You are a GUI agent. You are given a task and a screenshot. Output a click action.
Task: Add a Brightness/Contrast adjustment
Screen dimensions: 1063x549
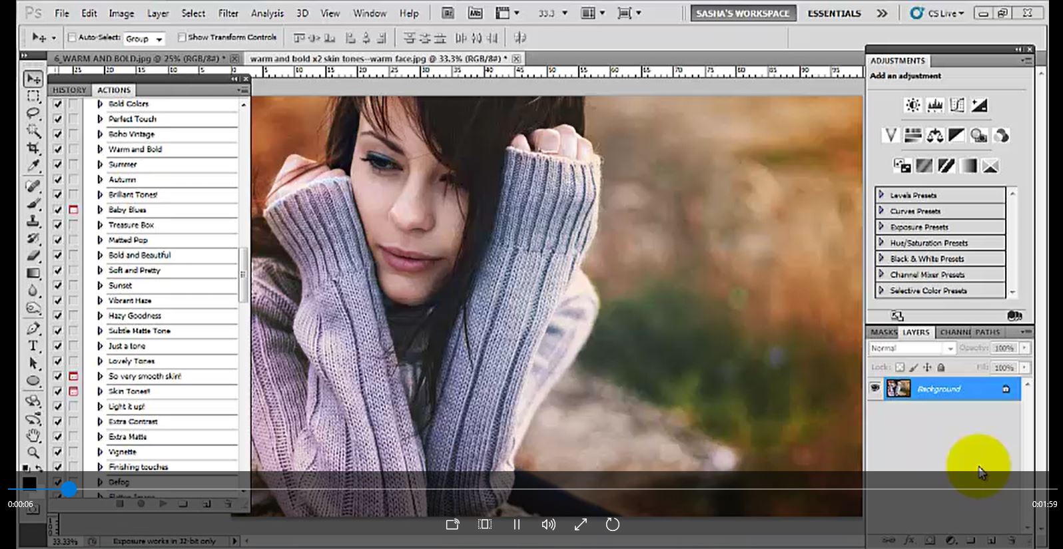(912, 105)
